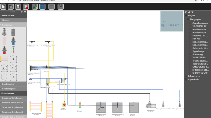Select the red-tipped sensor in the palette

tap(4, 50)
